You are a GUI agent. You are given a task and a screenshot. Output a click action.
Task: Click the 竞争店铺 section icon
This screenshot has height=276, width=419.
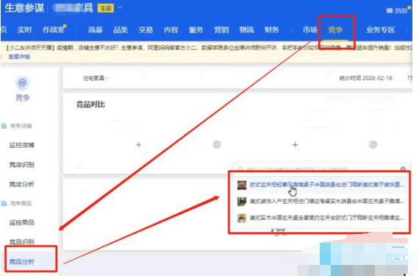pyautogui.click(x=4, y=126)
